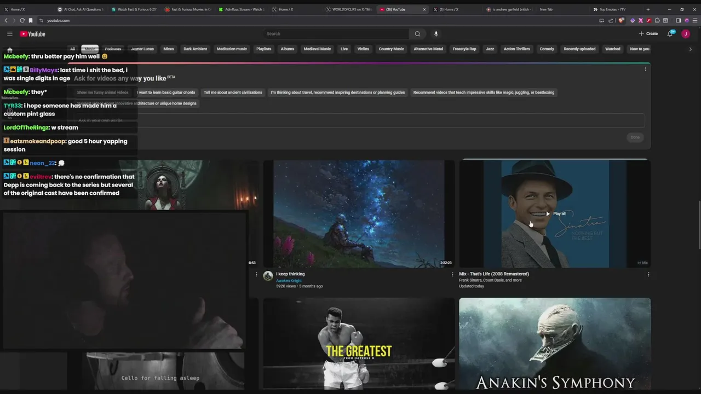
Task: Open 'Mix - That's Life (2008 Remastered)' title
Action: (x=494, y=274)
